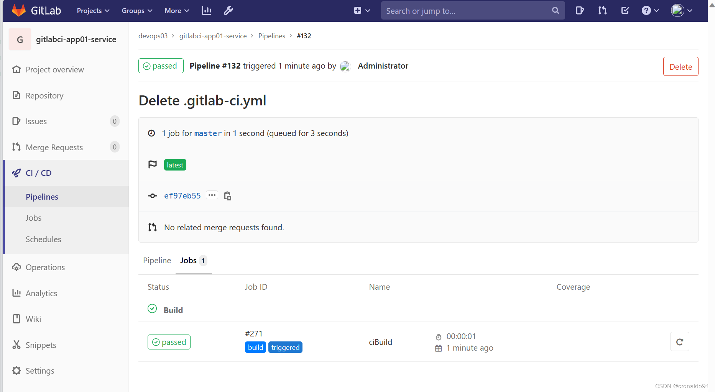Click Administrator's avatar beside pipeline trigger text
Screen dimensions: 715x392
[x=345, y=66]
